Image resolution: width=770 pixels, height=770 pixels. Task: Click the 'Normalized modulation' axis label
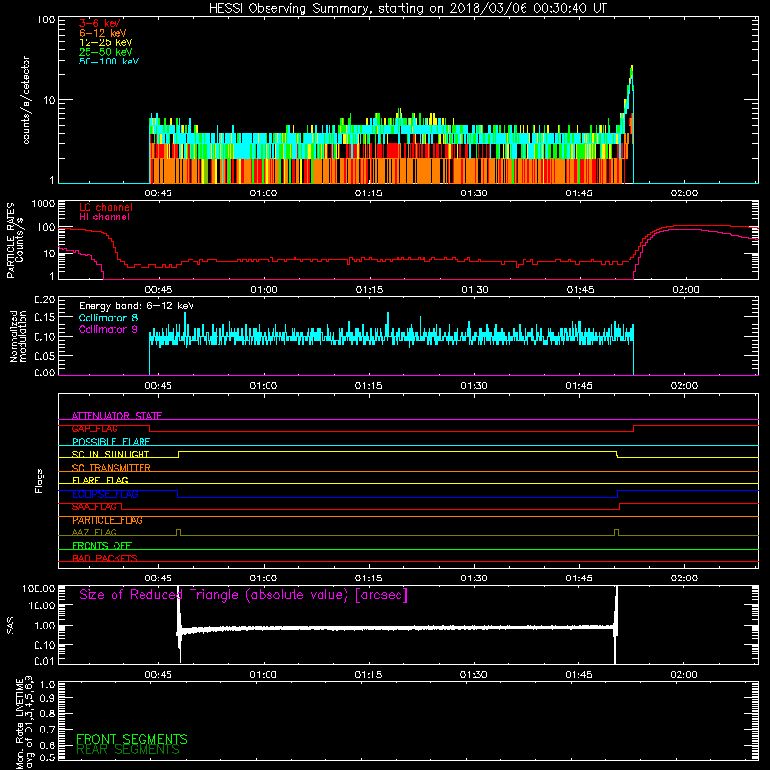pos(17,336)
